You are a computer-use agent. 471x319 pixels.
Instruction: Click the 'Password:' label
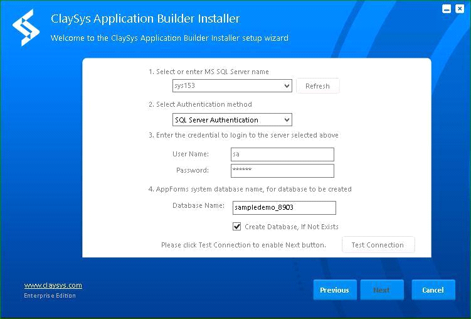click(193, 170)
